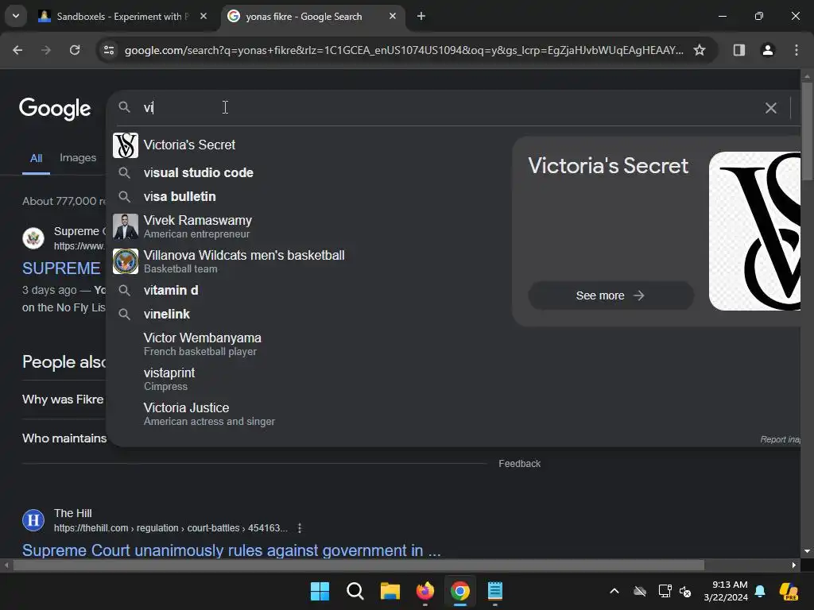Viewport: 814px width, 610px height.
Task: Open Notepad from the taskbar
Action: (495, 591)
